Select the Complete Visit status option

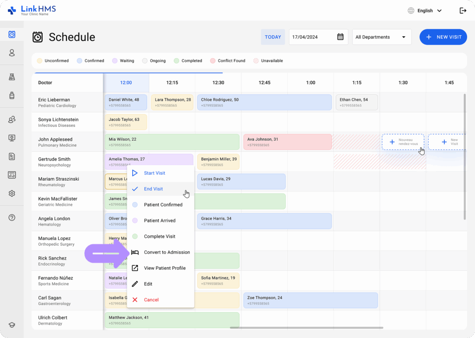160,236
